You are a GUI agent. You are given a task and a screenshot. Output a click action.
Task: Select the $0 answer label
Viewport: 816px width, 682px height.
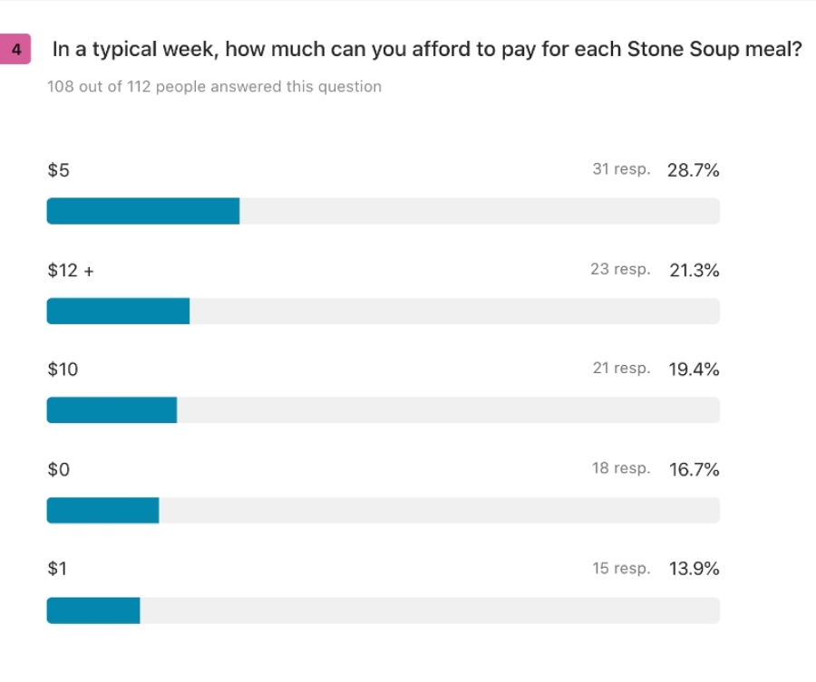tap(58, 469)
